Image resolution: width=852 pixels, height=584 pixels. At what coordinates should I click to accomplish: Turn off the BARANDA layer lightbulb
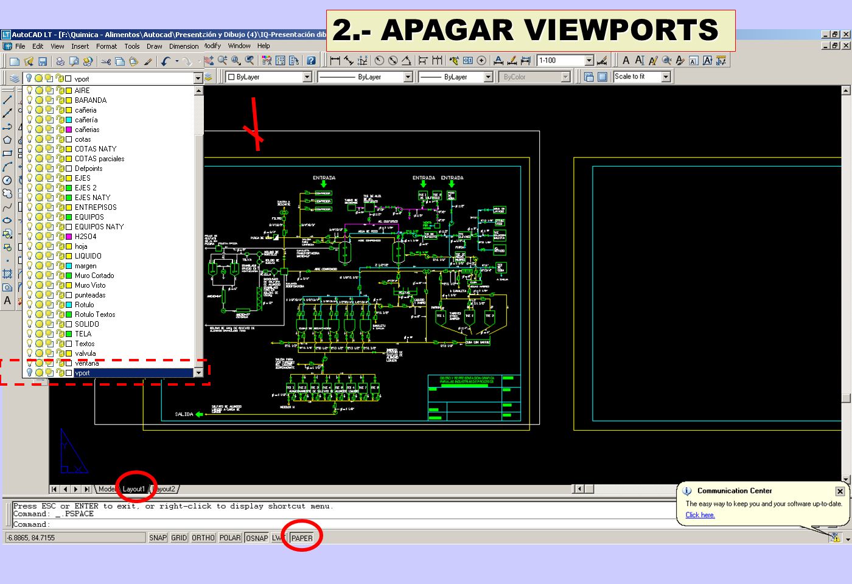(x=29, y=100)
